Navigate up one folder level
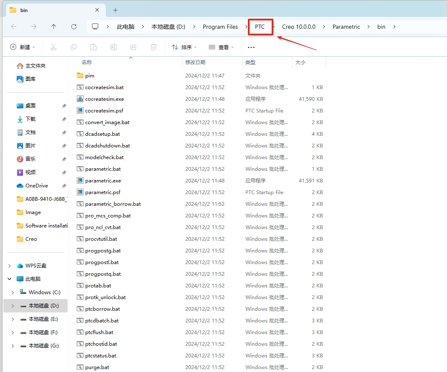 click(x=53, y=26)
